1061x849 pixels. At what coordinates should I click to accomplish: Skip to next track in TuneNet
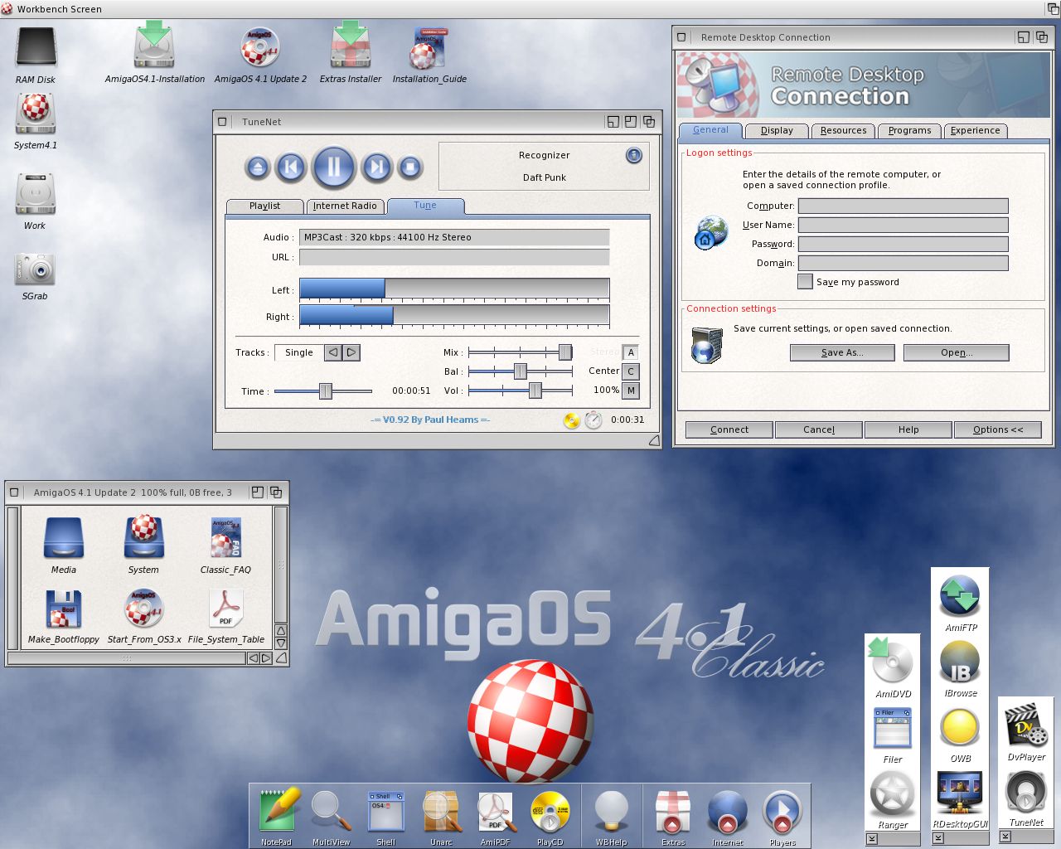(x=376, y=167)
